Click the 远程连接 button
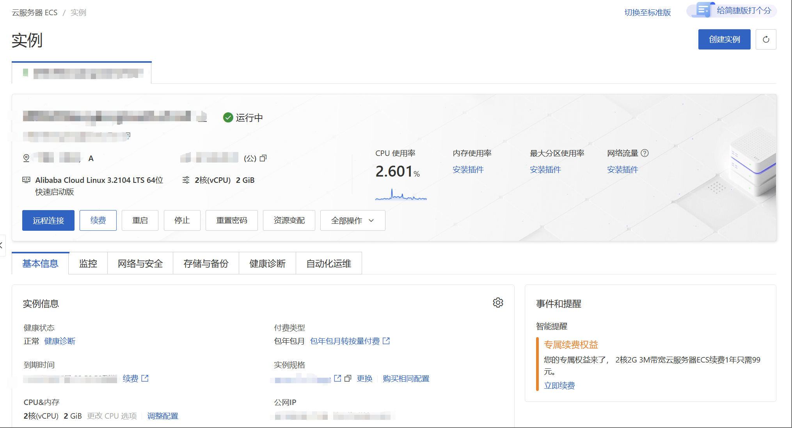Screen dimensions: 792x428 tap(48, 221)
